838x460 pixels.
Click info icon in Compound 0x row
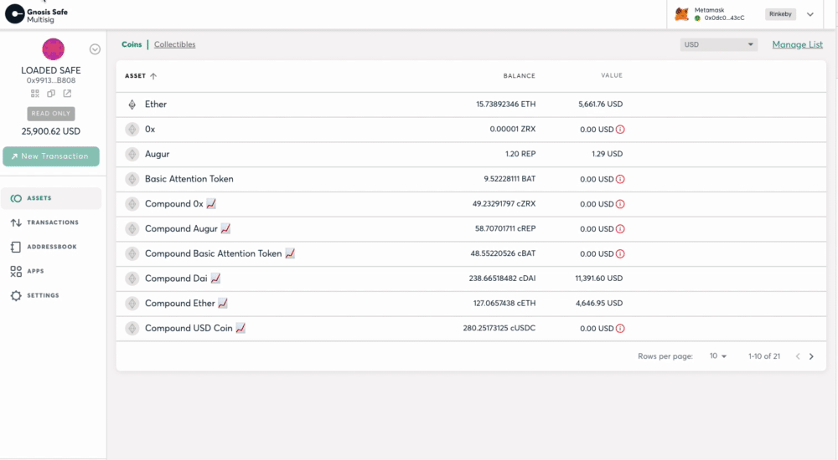click(x=620, y=204)
